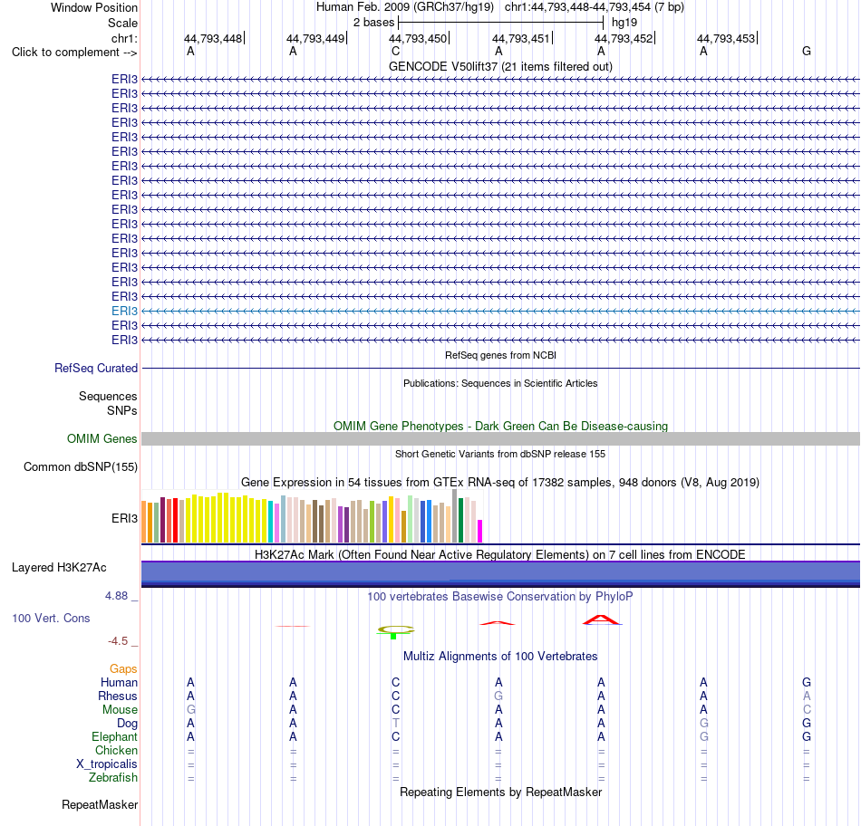Click the light-blue highlighted ERI3 transcript label
The height and width of the screenshot is (826, 861).
tap(124, 312)
